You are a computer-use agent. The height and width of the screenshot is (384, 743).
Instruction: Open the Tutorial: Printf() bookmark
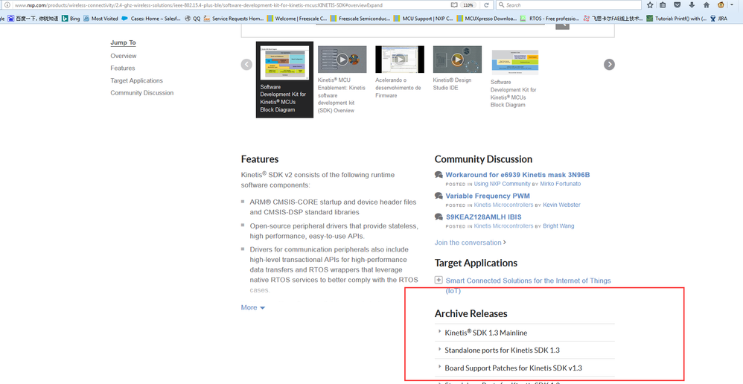click(677, 19)
